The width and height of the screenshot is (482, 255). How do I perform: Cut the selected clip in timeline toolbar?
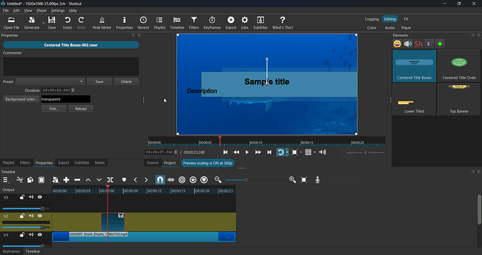20,180
